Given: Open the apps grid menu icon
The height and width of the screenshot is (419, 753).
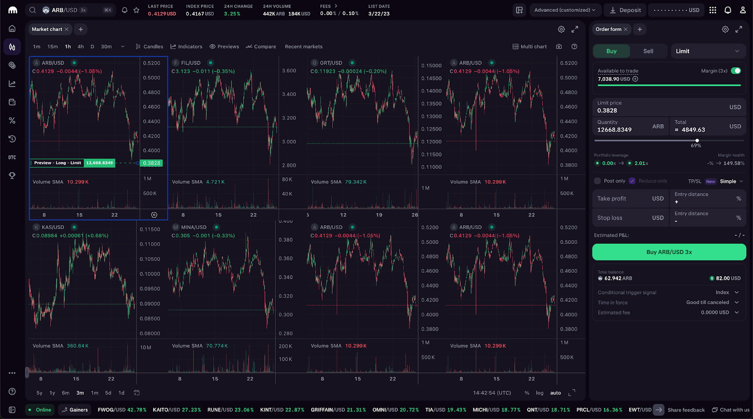Looking at the screenshot, I should (x=713, y=10).
